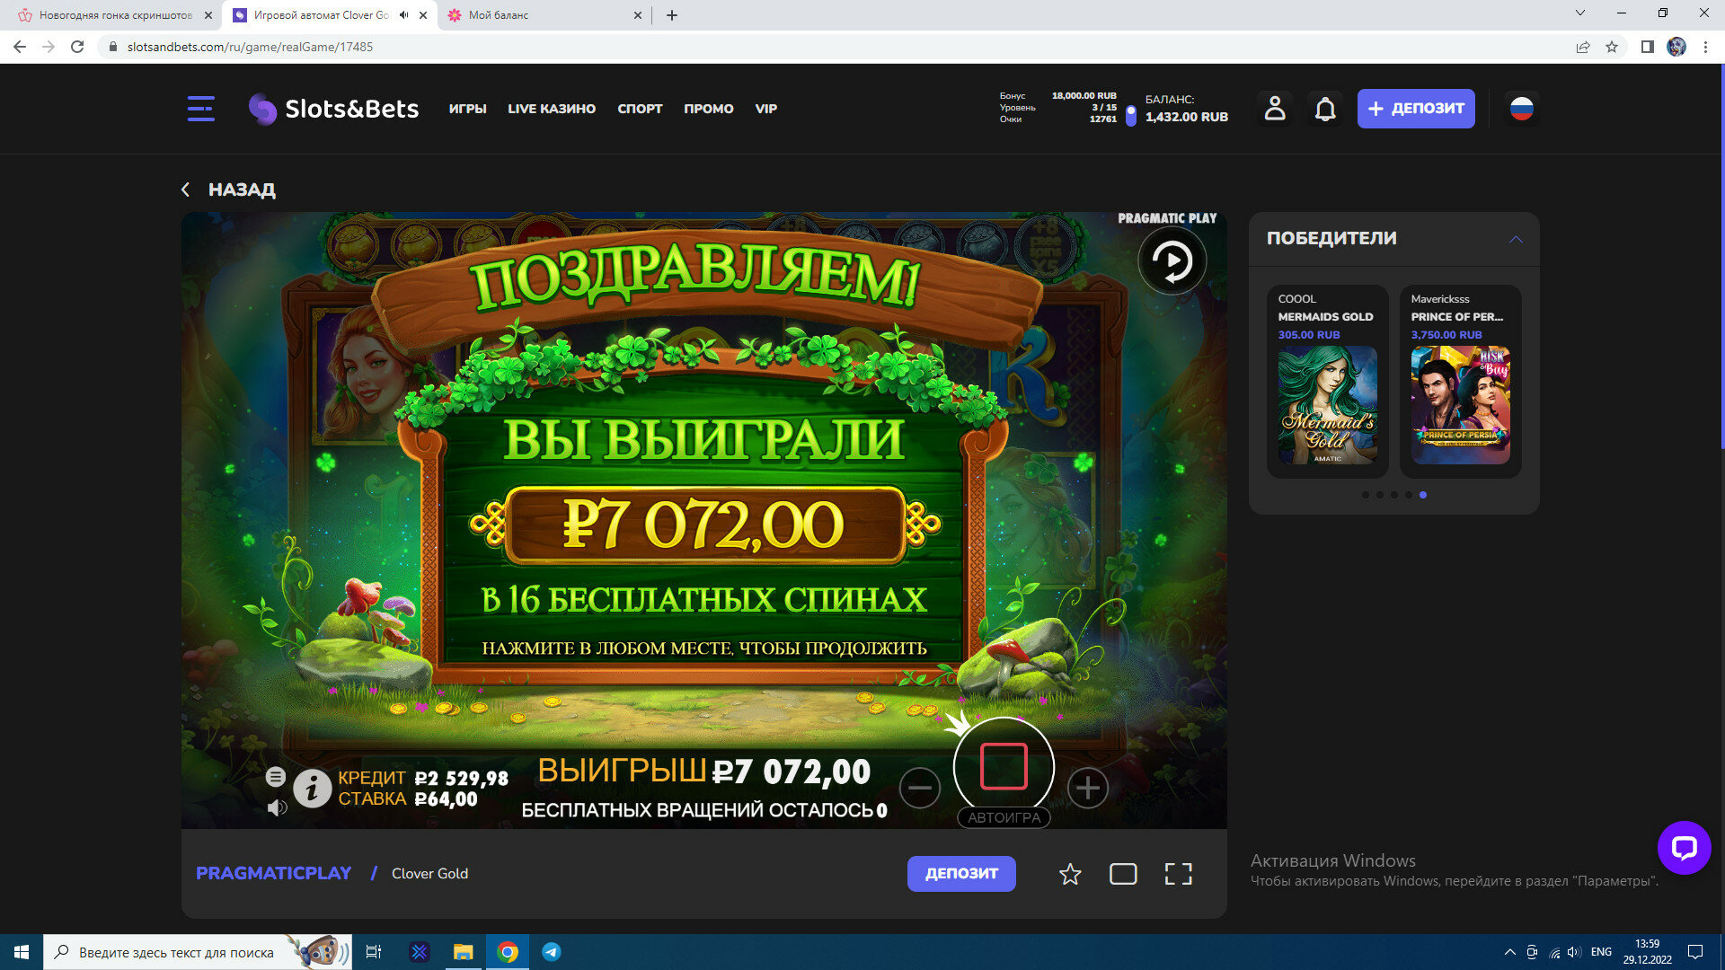Open the live chat support bubble
1725x970 pixels.
(x=1684, y=847)
